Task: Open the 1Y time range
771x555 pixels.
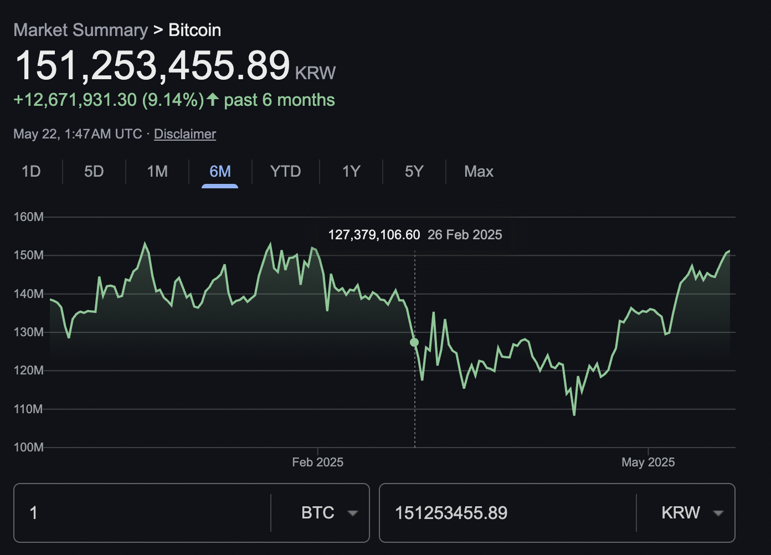Action: (x=351, y=171)
